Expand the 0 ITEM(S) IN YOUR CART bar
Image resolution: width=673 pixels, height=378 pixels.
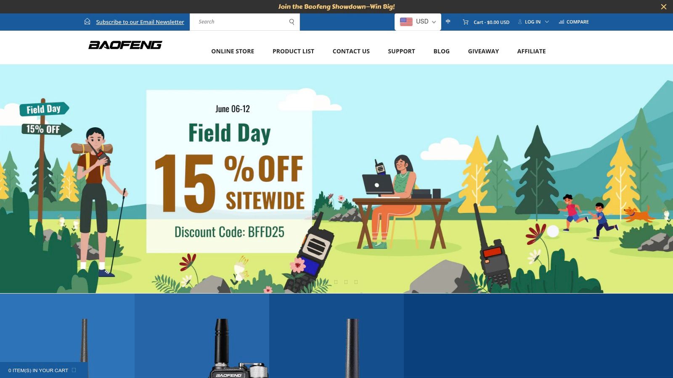44,370
